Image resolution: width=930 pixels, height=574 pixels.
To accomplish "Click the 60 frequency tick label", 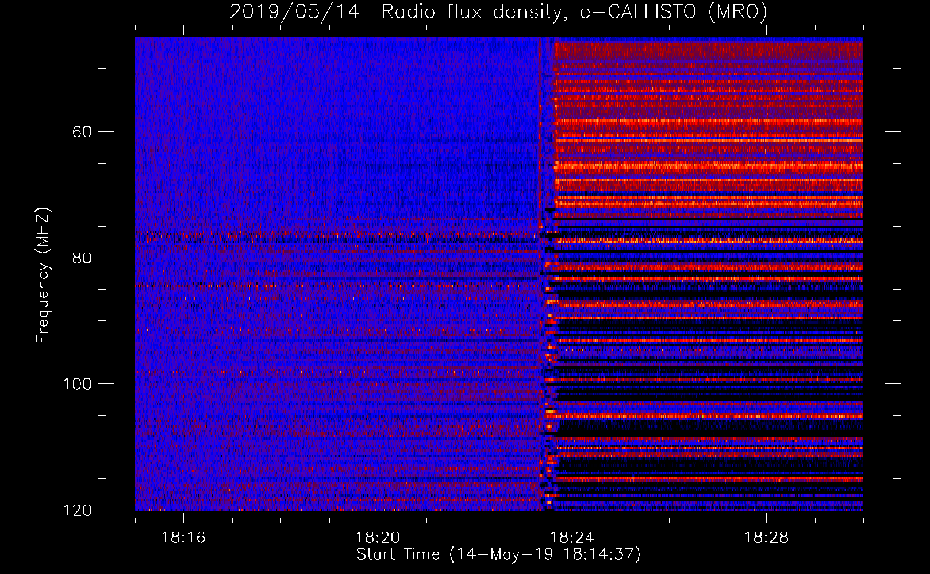I will pos(82,132).
